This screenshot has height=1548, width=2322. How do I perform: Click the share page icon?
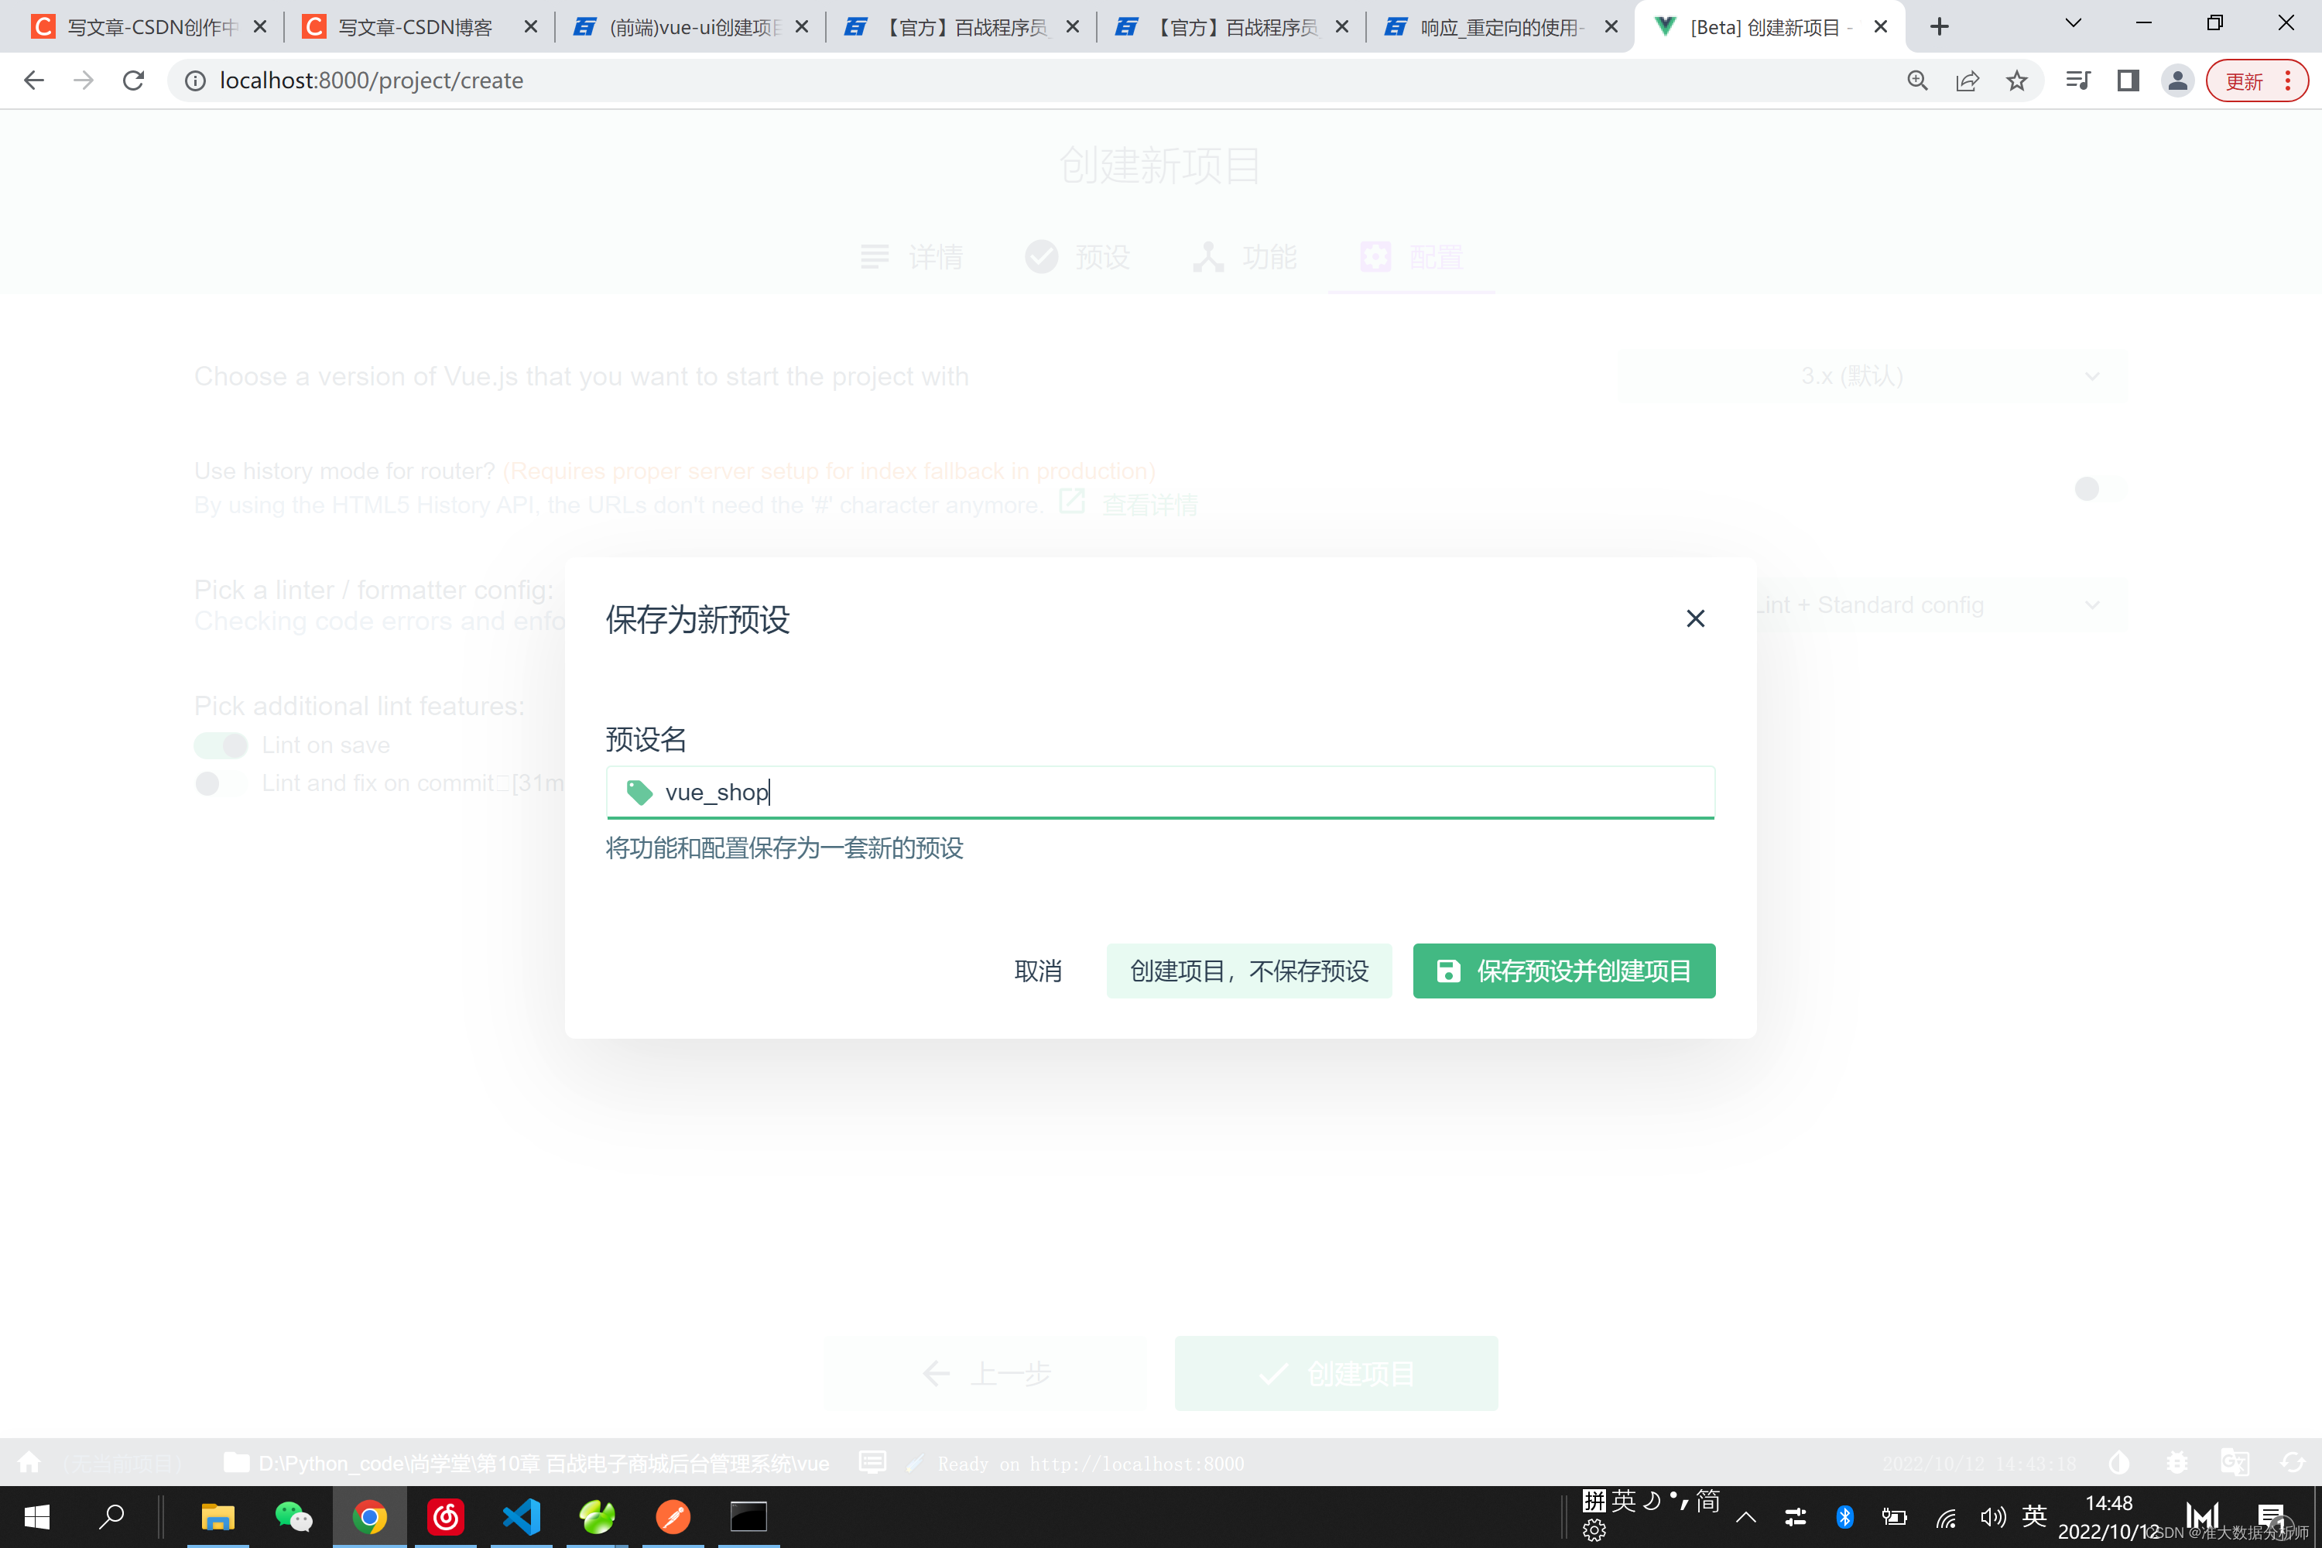(x=1967, y=81)
